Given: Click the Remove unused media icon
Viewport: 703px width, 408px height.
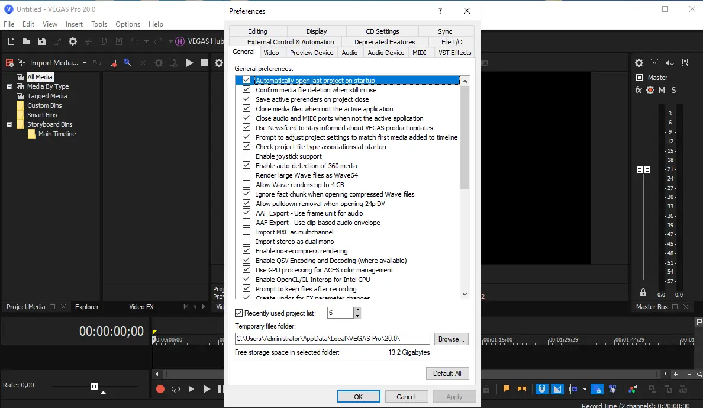Looking at the screenshot, I should pyautogui.click(x=9, y=63).
